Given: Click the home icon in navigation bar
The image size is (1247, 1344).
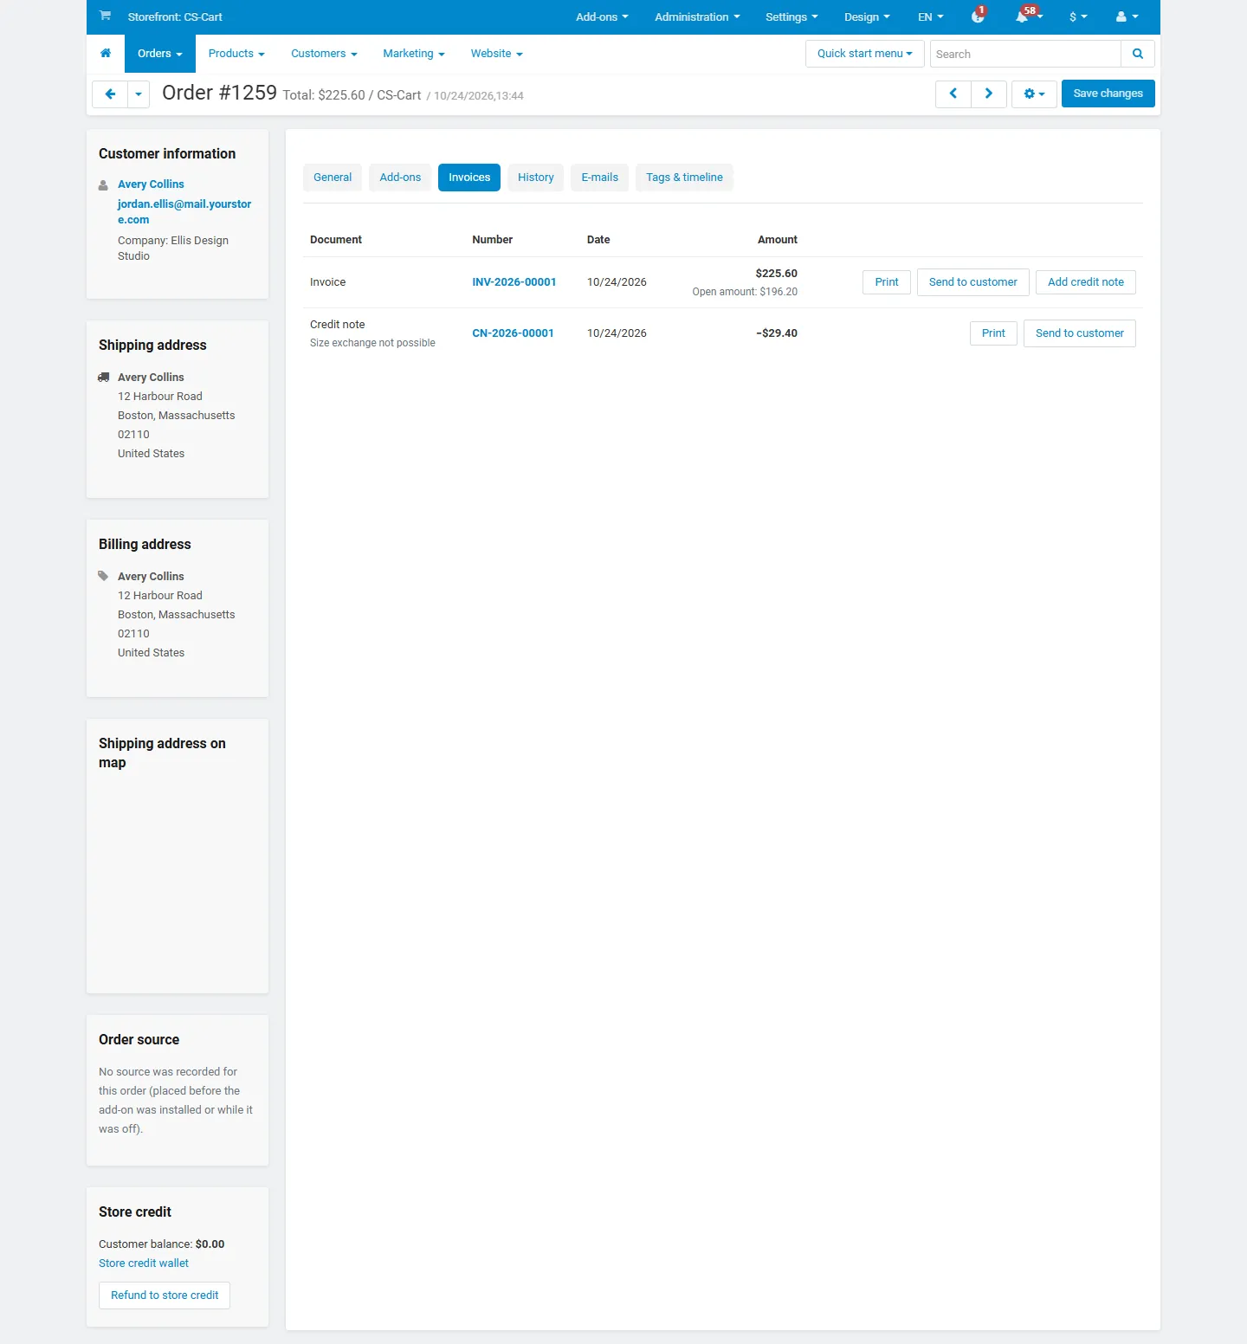Looking at the screenshot, I should click(106, 54).
